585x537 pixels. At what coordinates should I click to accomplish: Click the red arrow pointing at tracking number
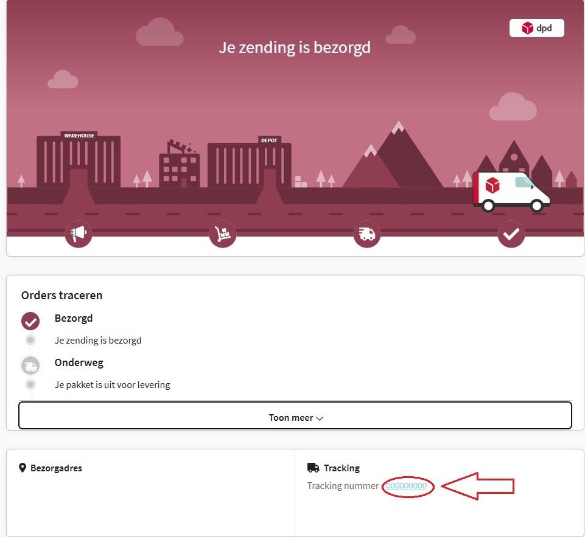478,486
